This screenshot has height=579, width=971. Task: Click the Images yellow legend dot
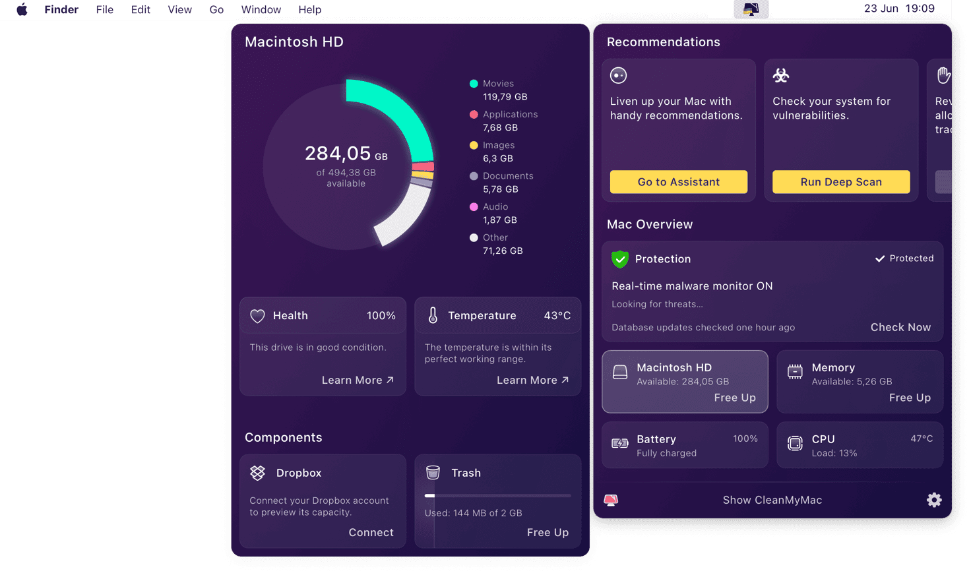click(x=474, y=145)
